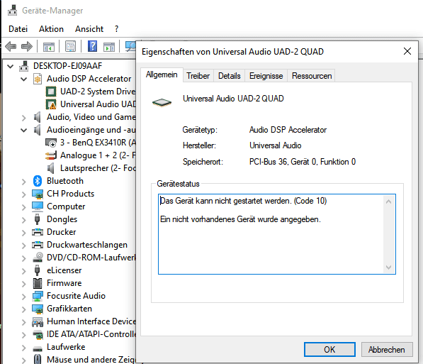Click the OK button
The height and width of the screenshot is (364, 423).
(x=329, y=350)
